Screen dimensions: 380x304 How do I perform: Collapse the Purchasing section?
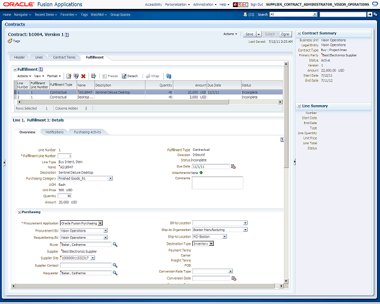pyautogui.click(x=20, y=212)
